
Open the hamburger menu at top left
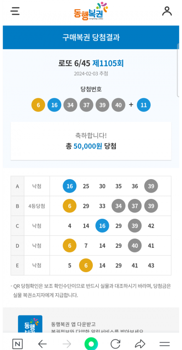(15, 11)
